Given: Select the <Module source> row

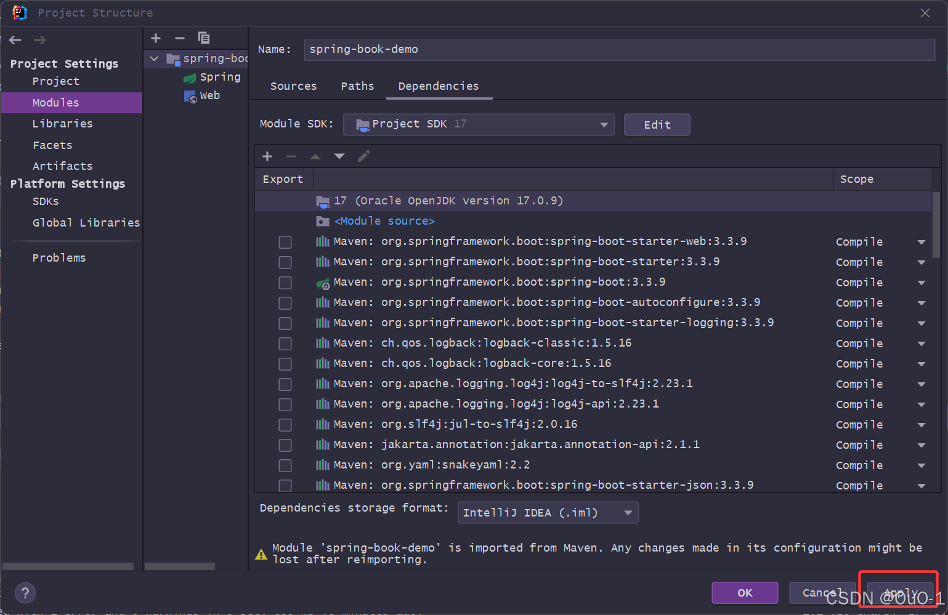Looking at the screenshot, I should (593, 221).
